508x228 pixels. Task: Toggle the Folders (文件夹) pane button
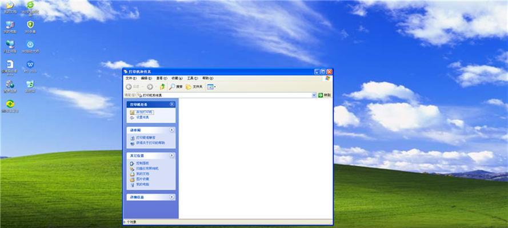click(x=194, y=87)
